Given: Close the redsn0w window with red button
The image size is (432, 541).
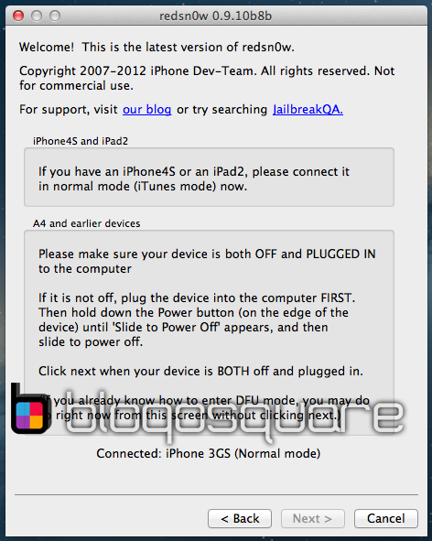Looking at the screenshot, I should [18, 16].
